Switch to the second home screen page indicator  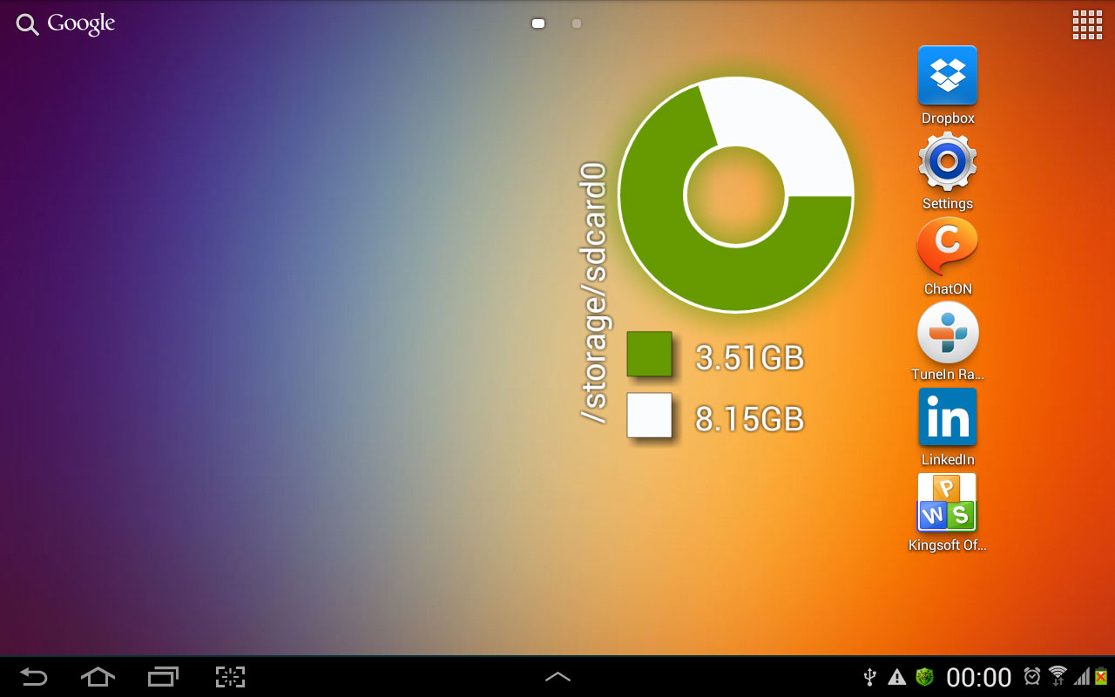tap(577, 24)
